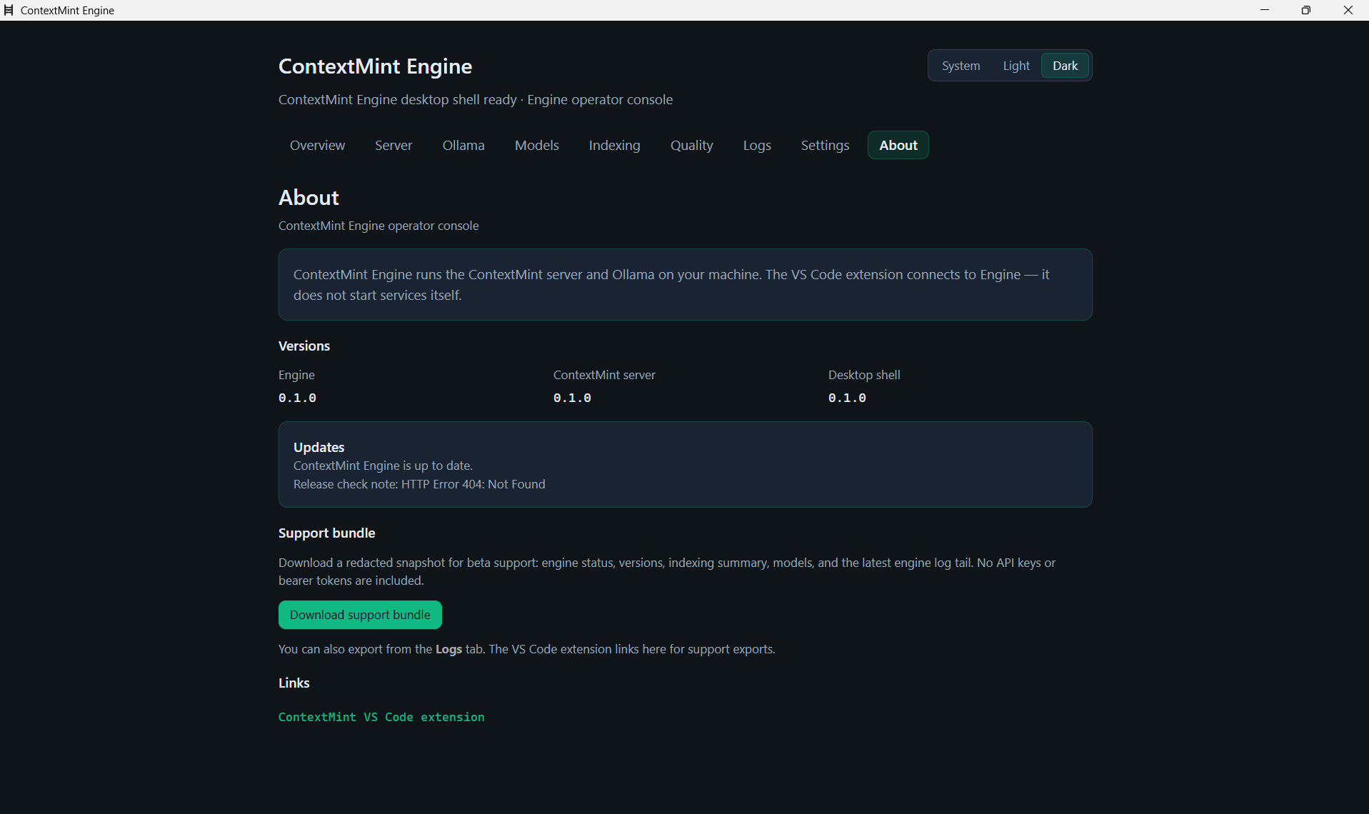The image size is (1369, 814).
Task: Click 'ContextMint Engine is up to date.' text
Action: (383, 466)
